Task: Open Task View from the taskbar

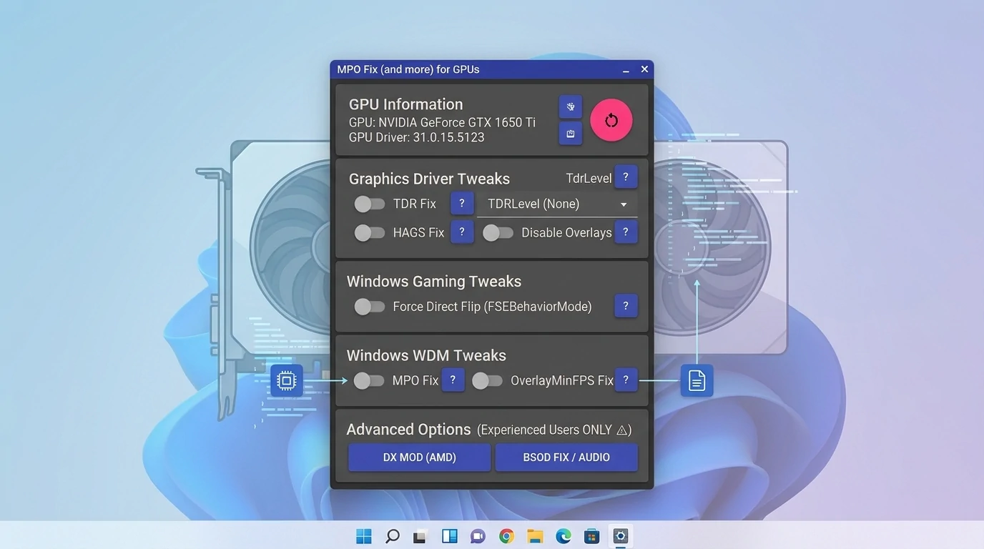Action: [421, 536]
